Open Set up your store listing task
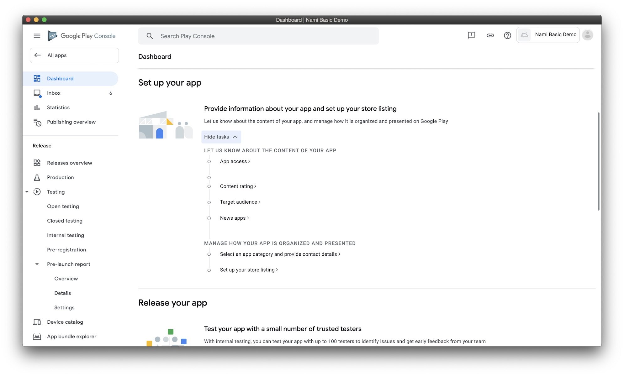This screenshot has height=376, width=624. tap(249, 270)
